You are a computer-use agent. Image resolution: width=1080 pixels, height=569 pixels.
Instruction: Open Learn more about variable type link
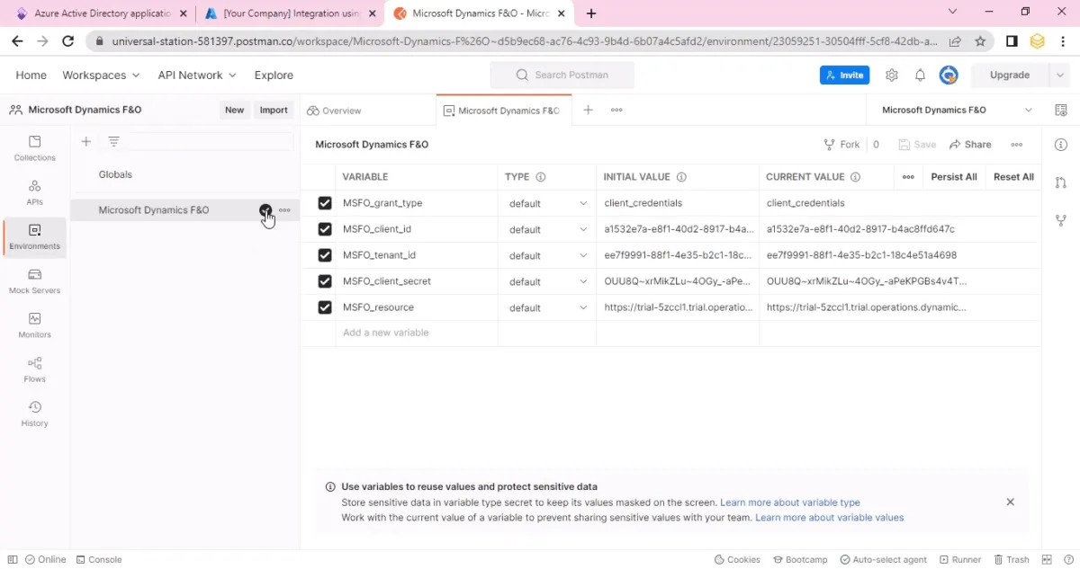point(790,502)
